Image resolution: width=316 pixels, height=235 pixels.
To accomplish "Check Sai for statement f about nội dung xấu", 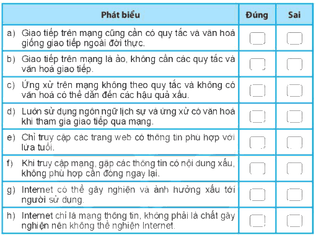I will point(294,169).
